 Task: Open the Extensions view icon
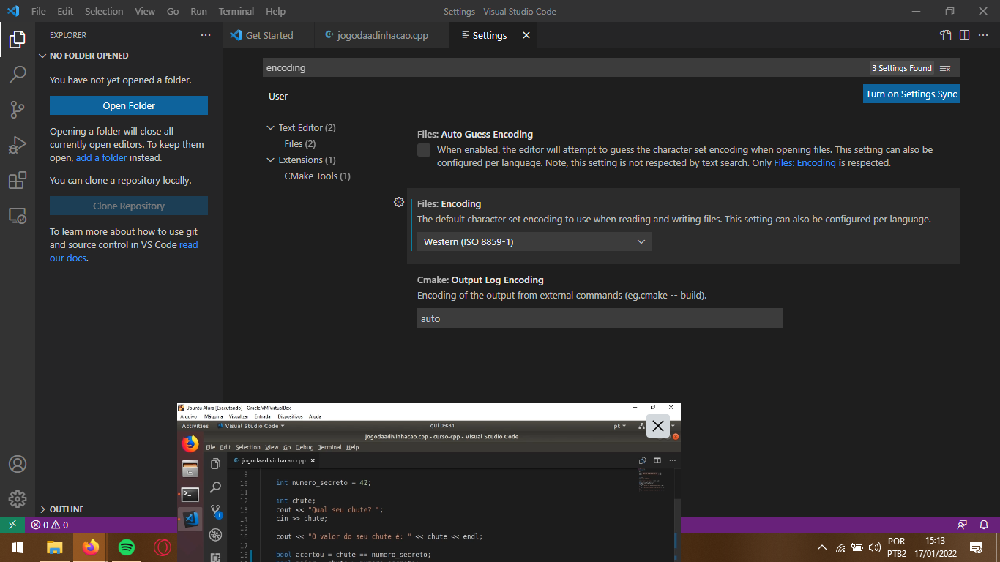tap(18, 180)
